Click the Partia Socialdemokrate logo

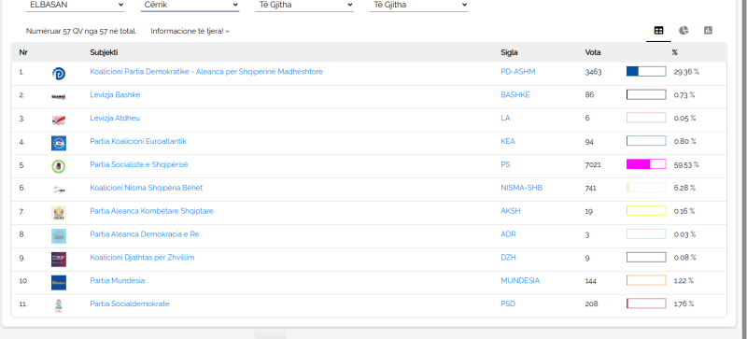coord(59,305)
